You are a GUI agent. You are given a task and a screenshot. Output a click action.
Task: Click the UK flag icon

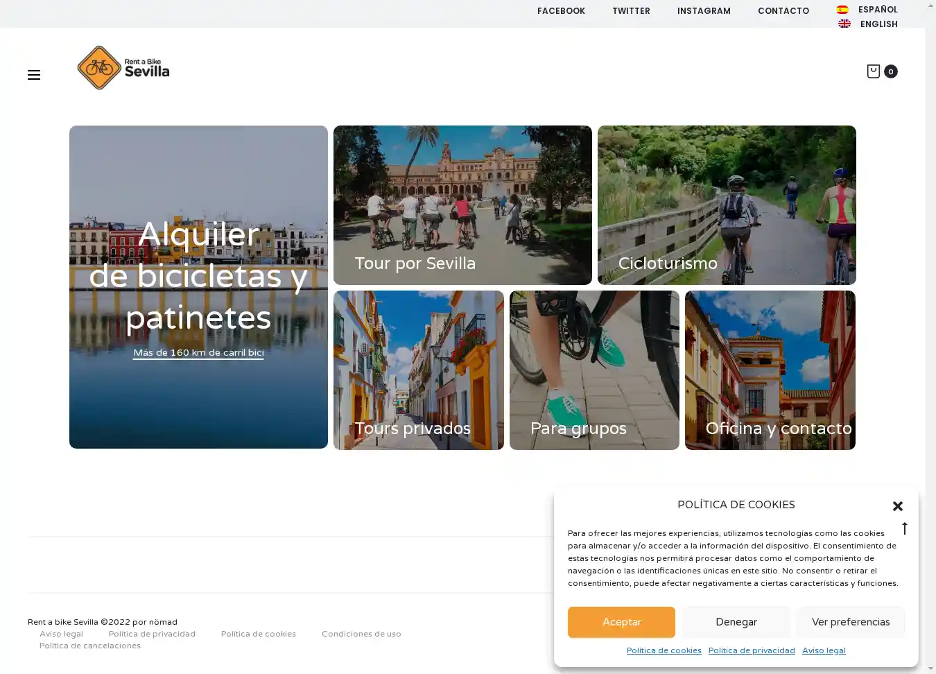coord(844,24)
